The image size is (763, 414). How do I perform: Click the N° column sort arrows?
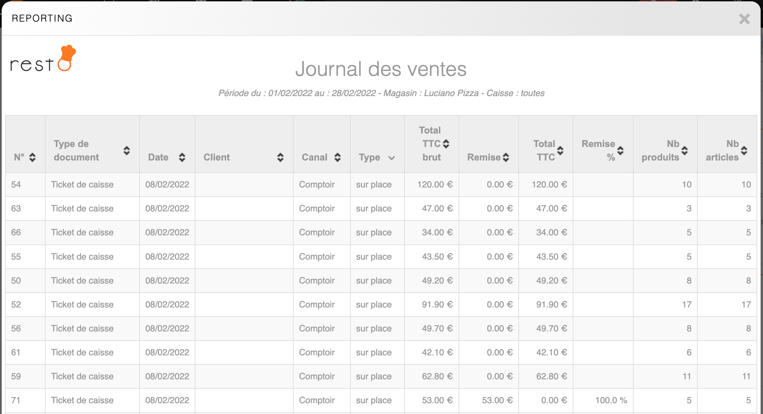coord(32,157)
